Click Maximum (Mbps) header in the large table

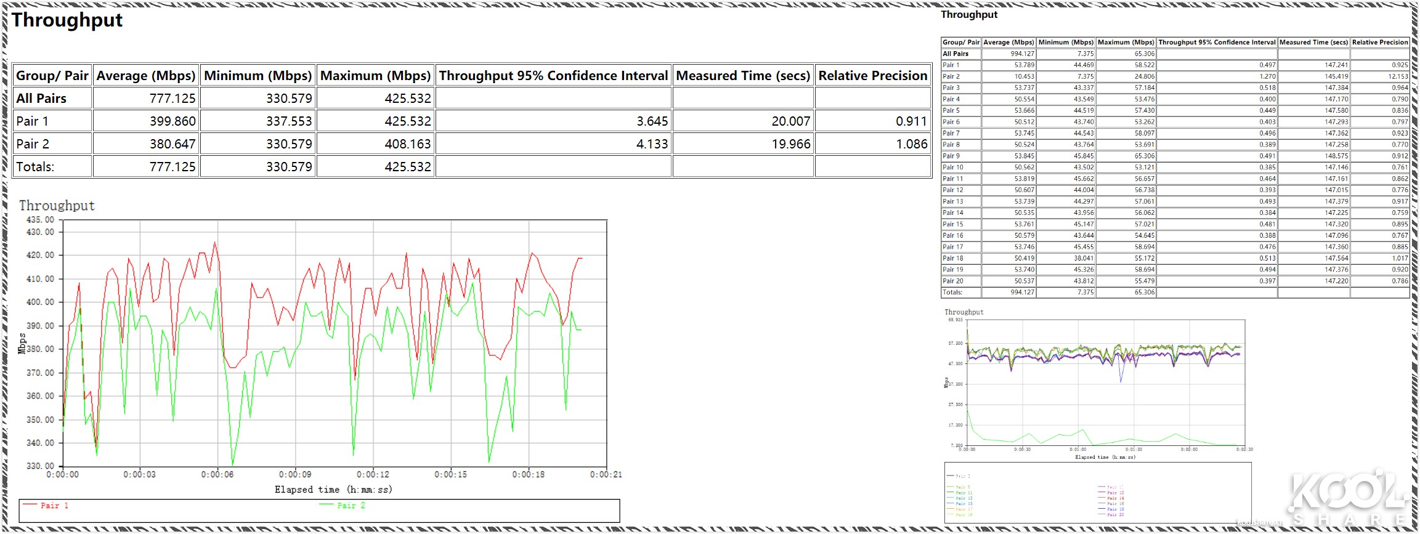375,76
